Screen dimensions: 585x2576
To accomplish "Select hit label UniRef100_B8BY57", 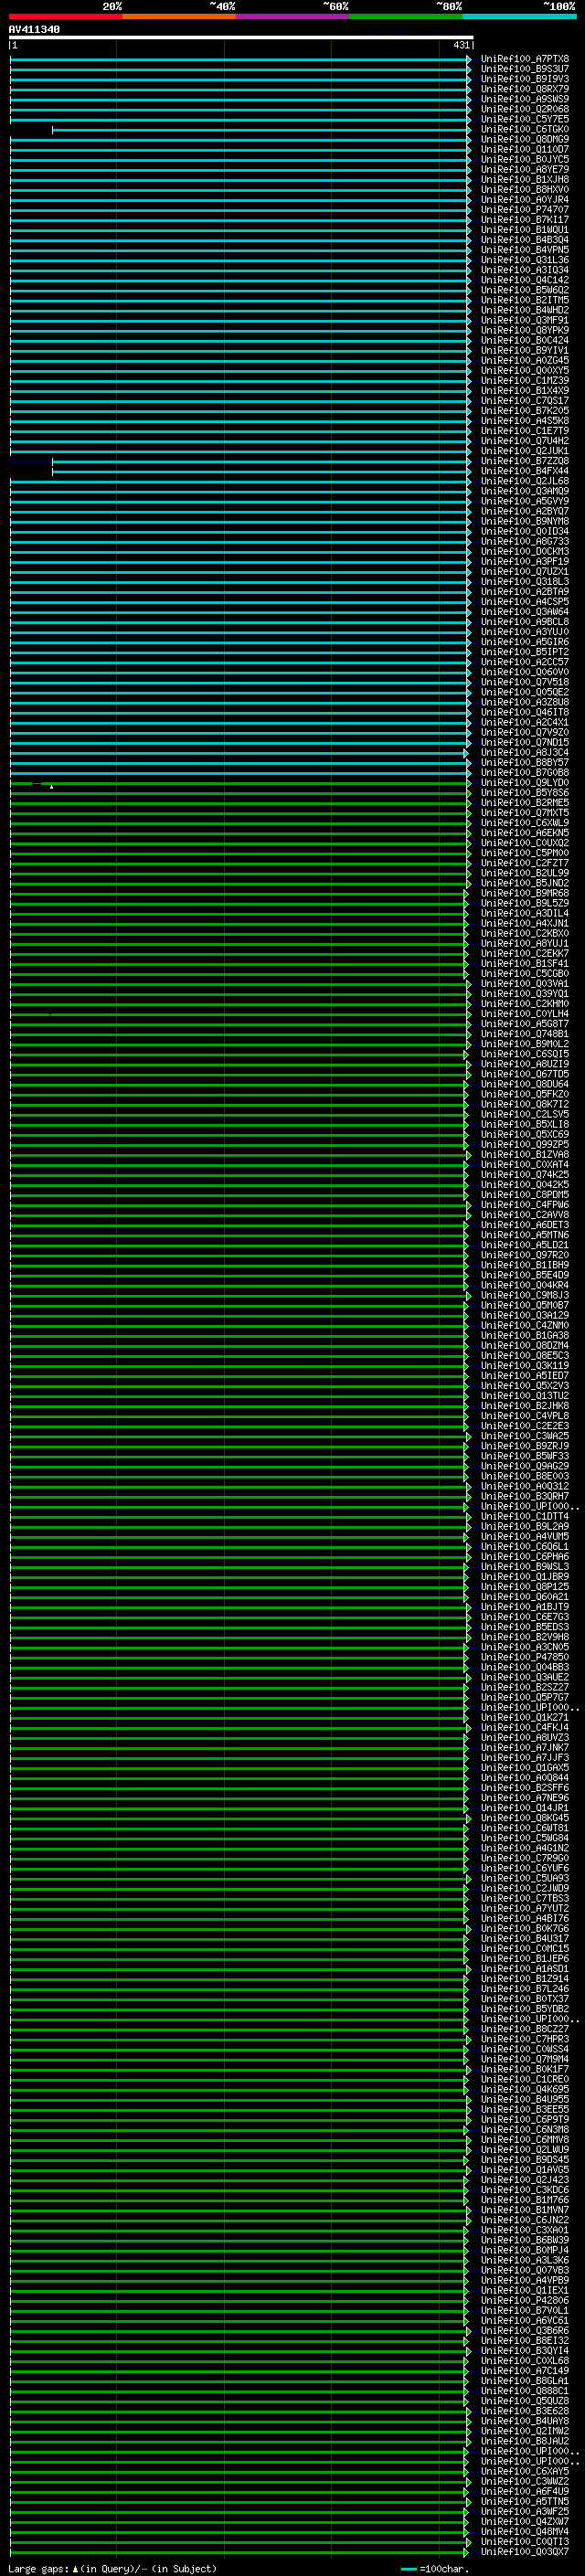I will 524,762.
